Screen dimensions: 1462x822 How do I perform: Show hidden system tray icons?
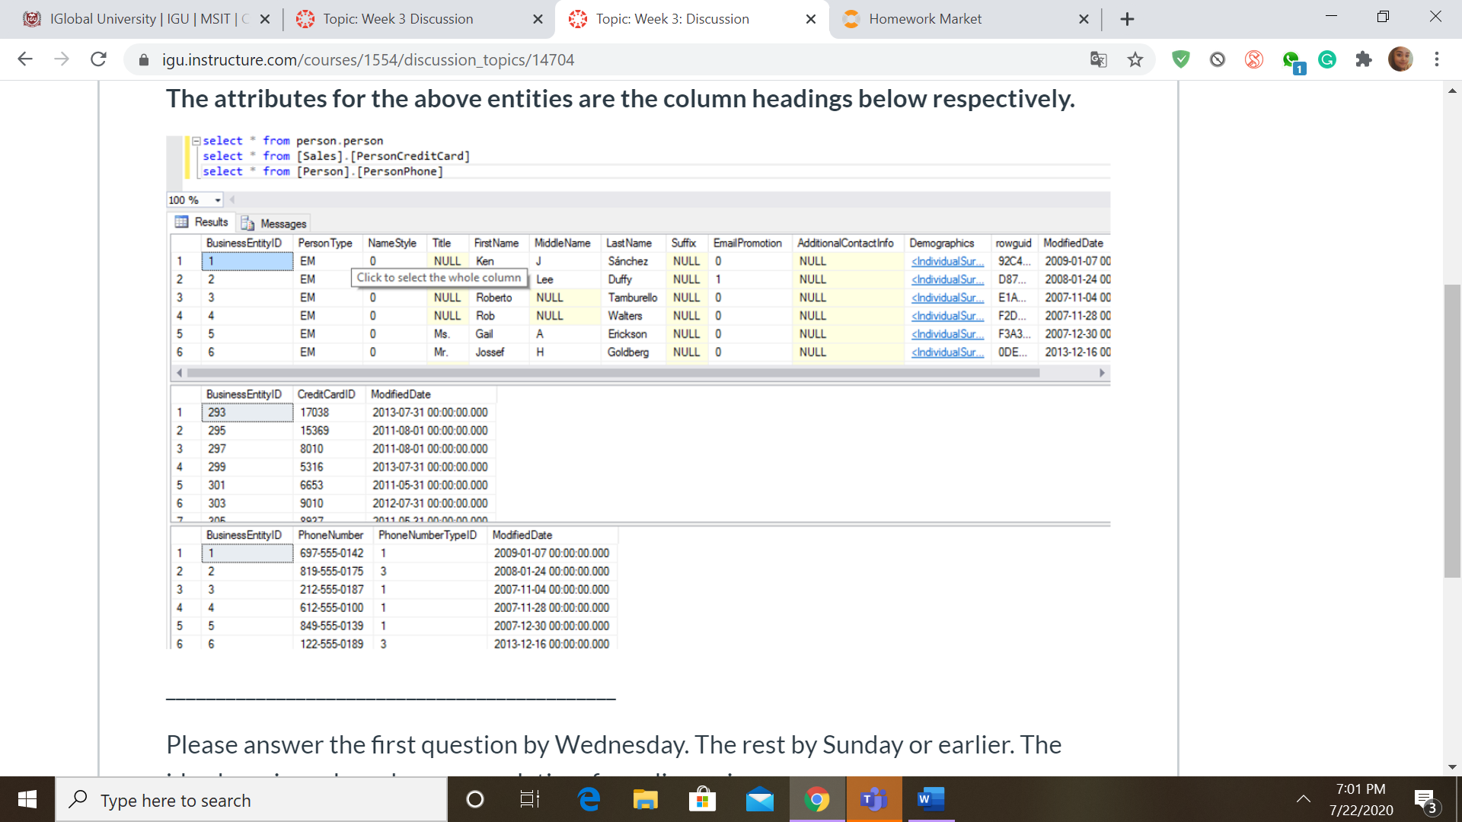pyautogui.click(x=1304, y=799)
